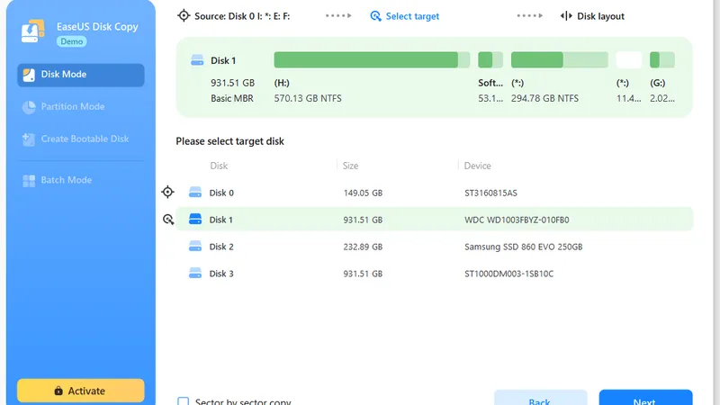This screenshot has width=720, height=405.
Task: Click the Disk 1 drive icon in the preview panel
Action: tap(197, 60)
